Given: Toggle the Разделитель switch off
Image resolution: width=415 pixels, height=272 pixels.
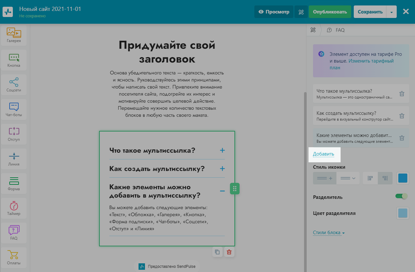Looking at the screenshot, I should click(402, 196).
